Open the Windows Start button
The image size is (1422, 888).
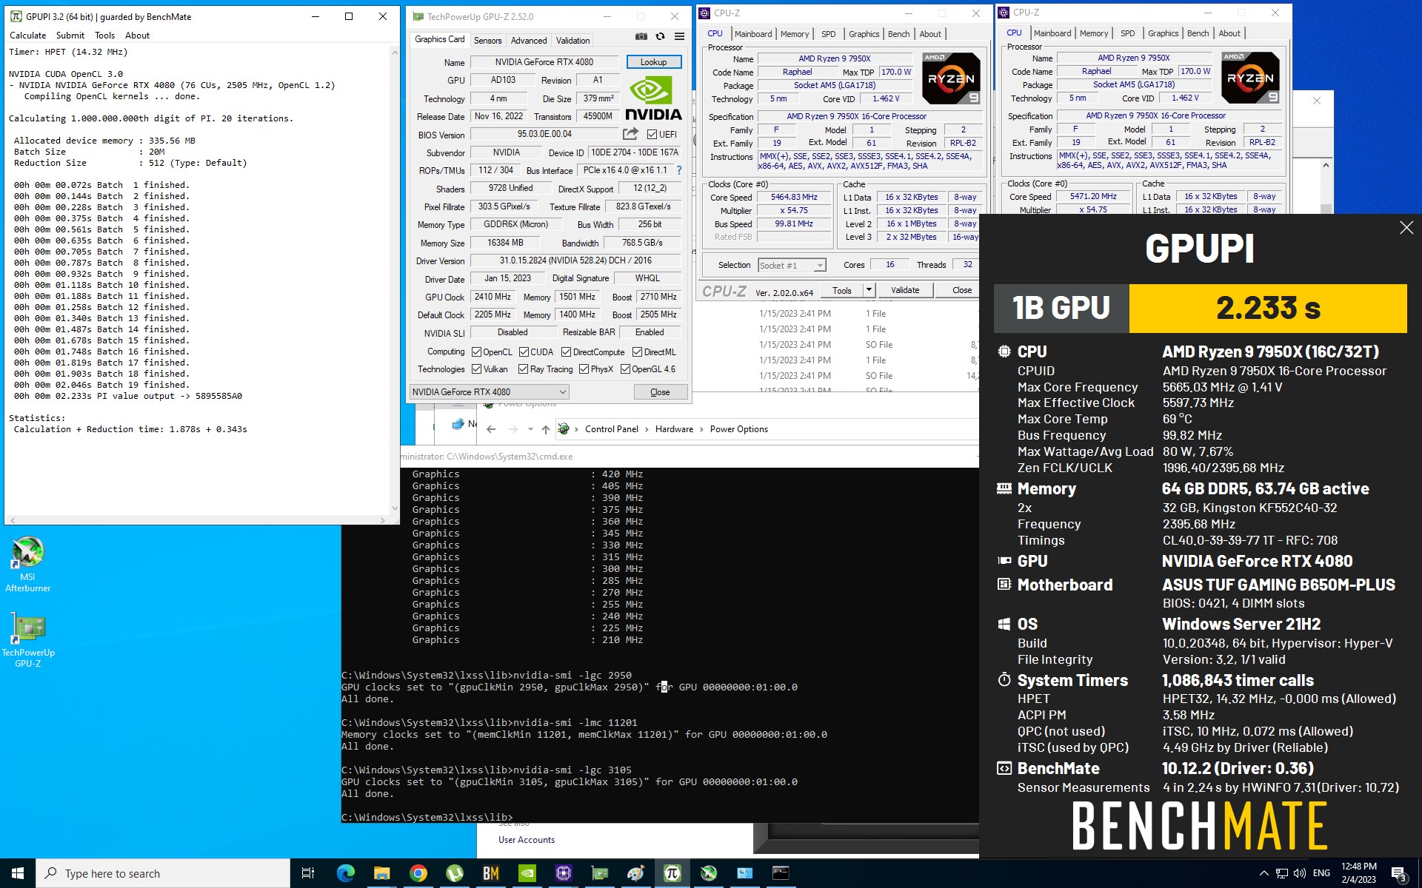tap(18, 873)
